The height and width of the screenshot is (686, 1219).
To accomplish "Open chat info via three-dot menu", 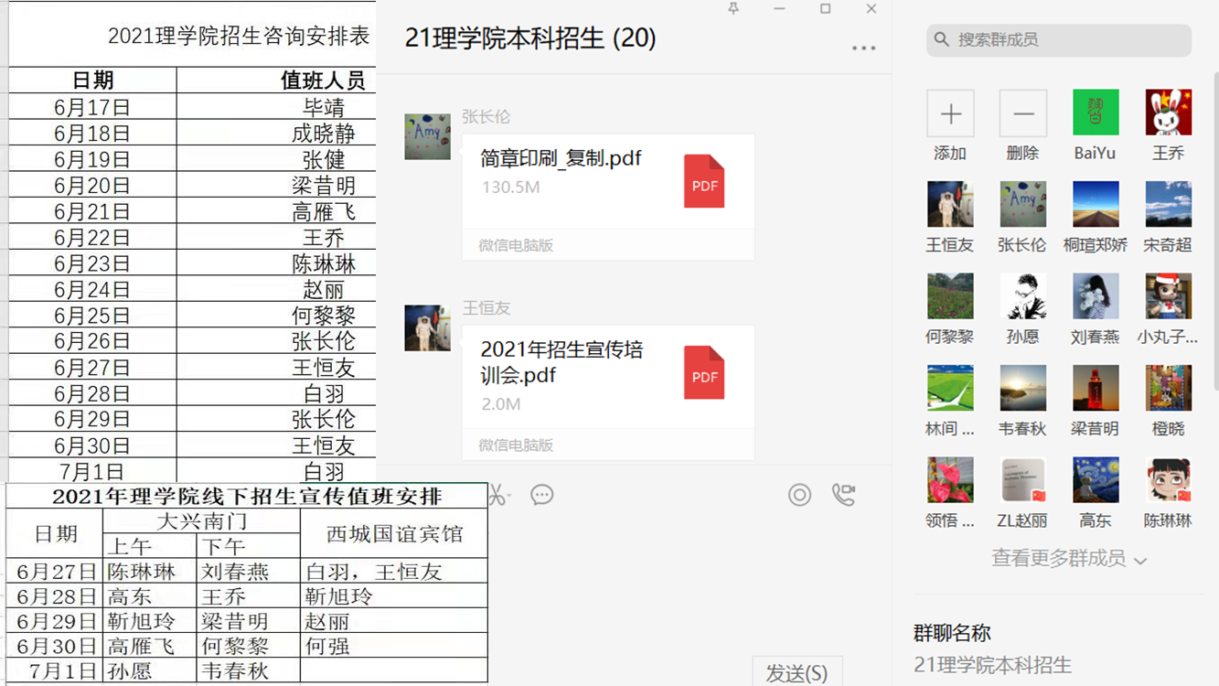I will [x=863, y=48].
